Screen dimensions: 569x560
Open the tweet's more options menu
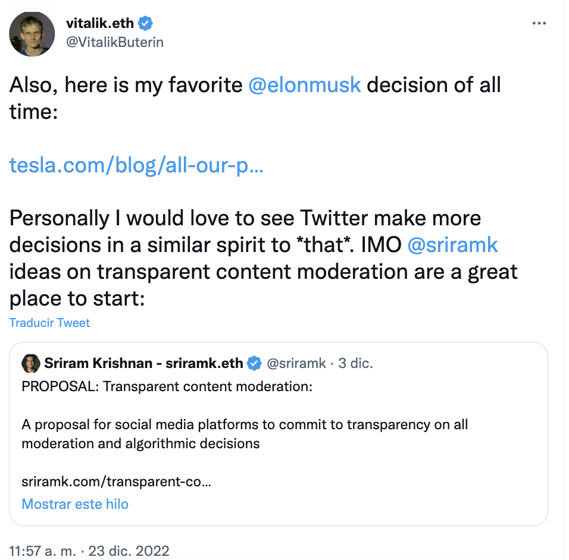click(539, 23)
